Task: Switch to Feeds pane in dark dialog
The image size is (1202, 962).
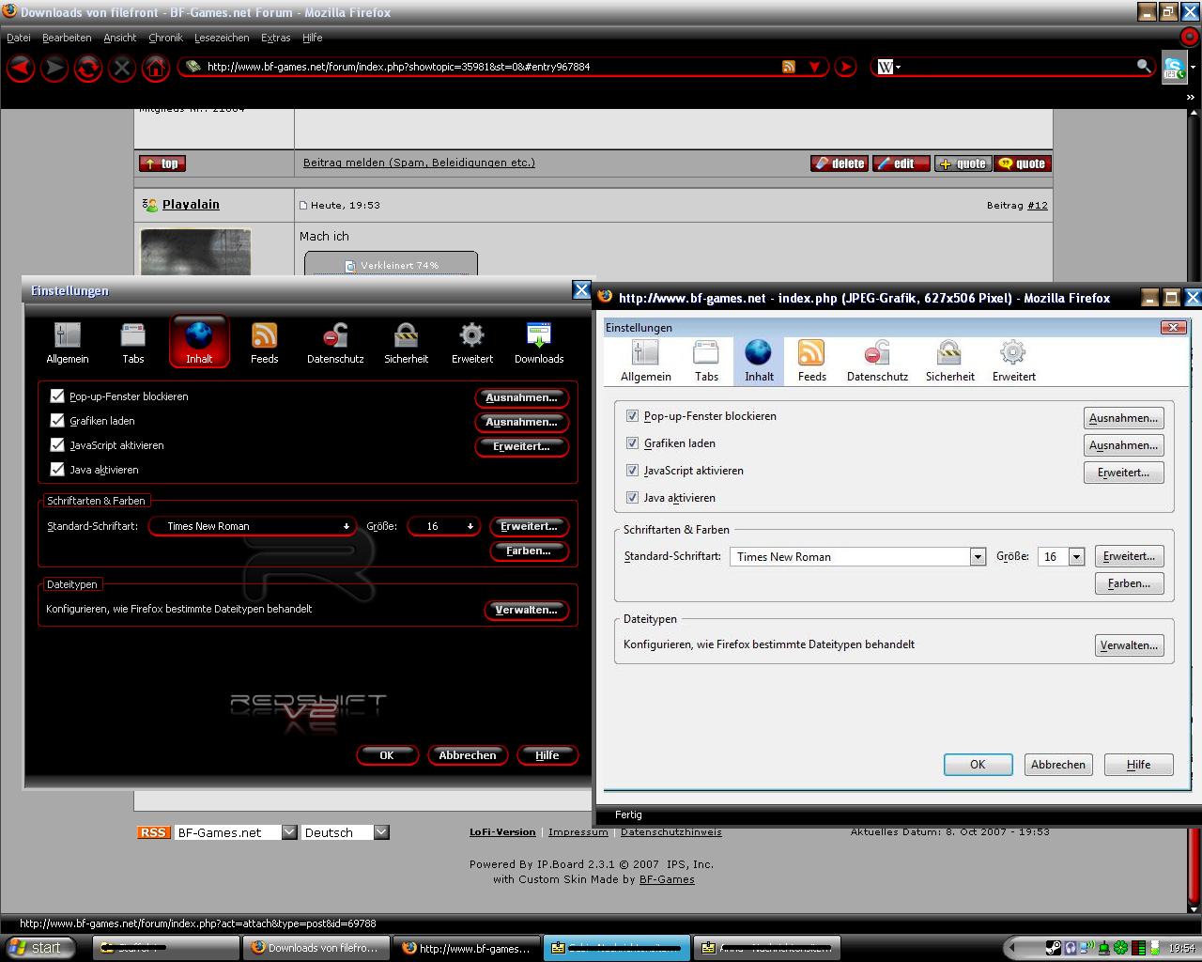Action: tap(264, 342)
